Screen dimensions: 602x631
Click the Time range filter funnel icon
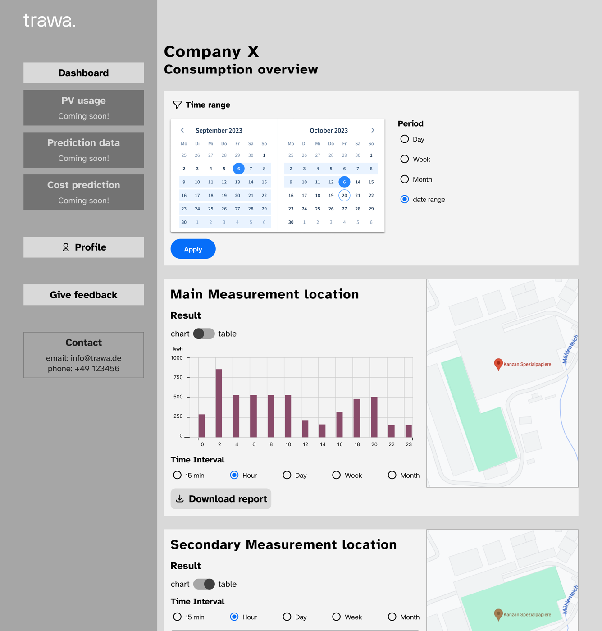[x=177, y=105]
